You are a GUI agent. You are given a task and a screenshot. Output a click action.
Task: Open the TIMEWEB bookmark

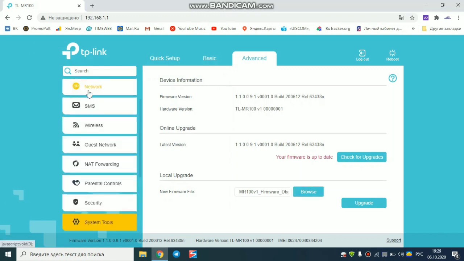pos(99,29)
